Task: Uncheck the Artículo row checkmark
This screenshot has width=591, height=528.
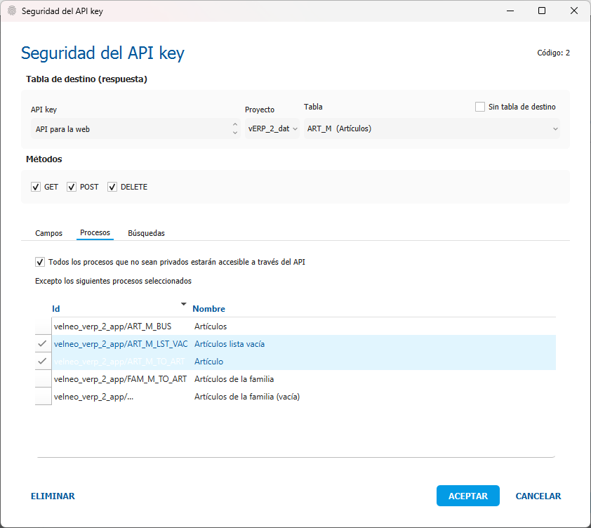Action: pyautogui.click(x=43, y=362)
